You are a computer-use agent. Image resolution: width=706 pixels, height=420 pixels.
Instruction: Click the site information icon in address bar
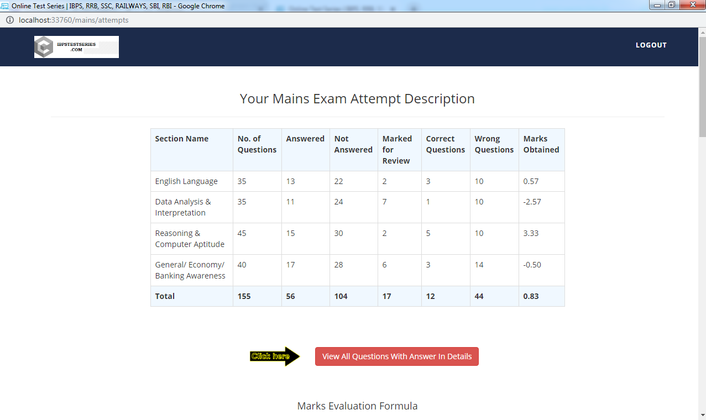tap(9, 19)
